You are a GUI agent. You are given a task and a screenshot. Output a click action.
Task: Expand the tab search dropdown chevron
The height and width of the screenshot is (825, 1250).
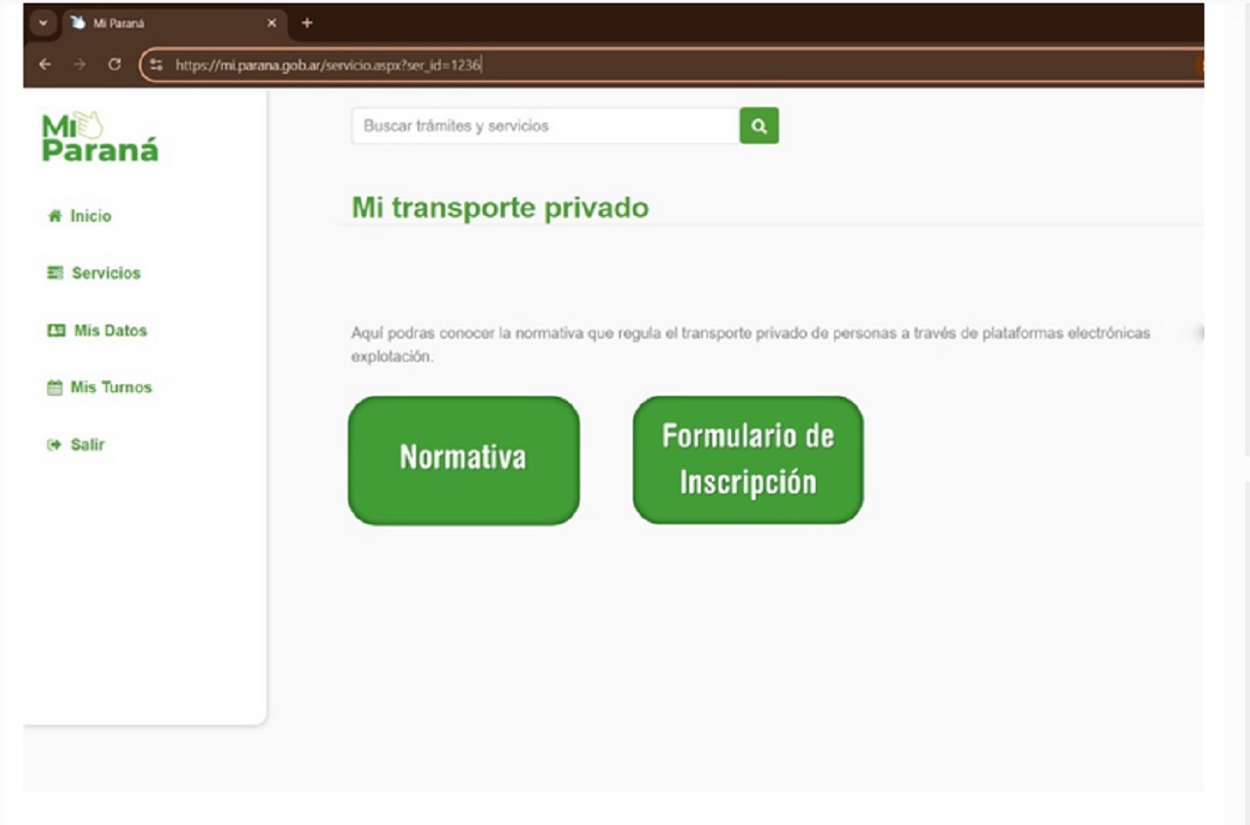(44, 22)
